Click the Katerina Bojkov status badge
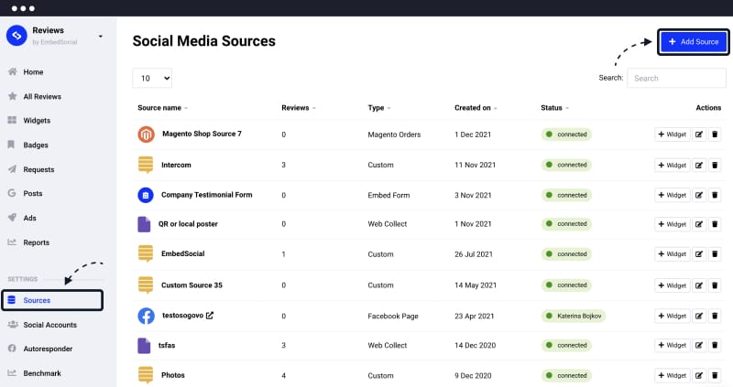This screenshot has width=733, height=387. pyautogui.click(x=574, y=316)
